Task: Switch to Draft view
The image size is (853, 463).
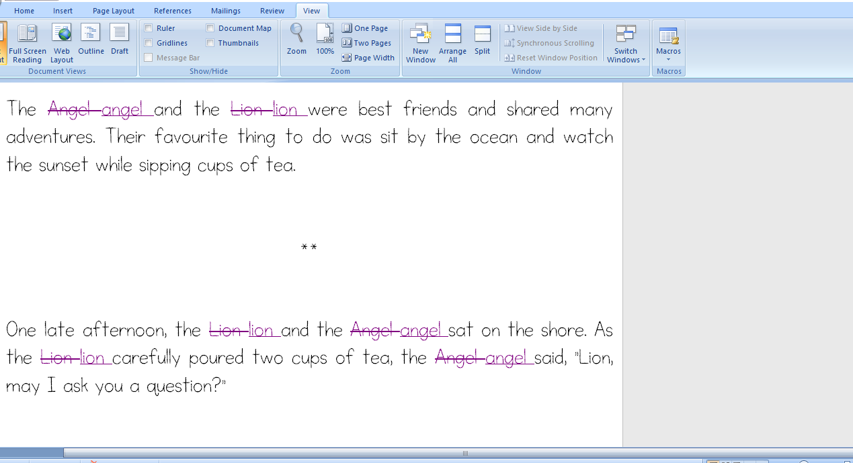Action: [x=120, y=40]
